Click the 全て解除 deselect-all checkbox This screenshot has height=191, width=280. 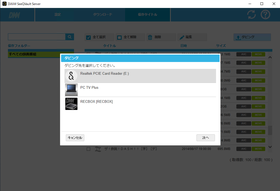pos(120,37)
